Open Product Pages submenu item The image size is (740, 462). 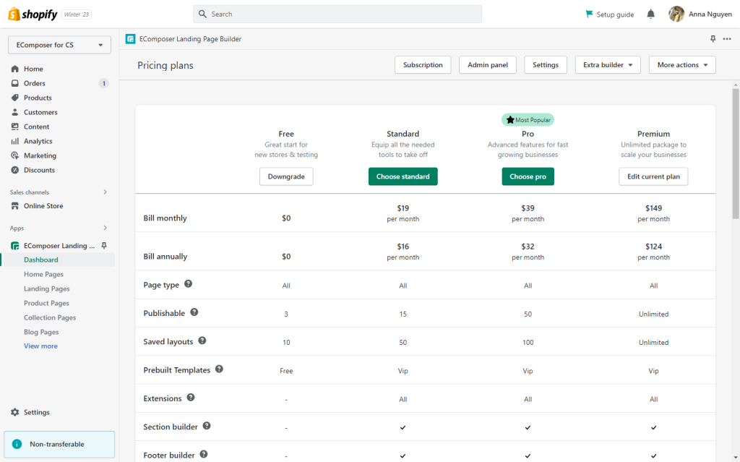pyautogui.click(x=46, y=303)
